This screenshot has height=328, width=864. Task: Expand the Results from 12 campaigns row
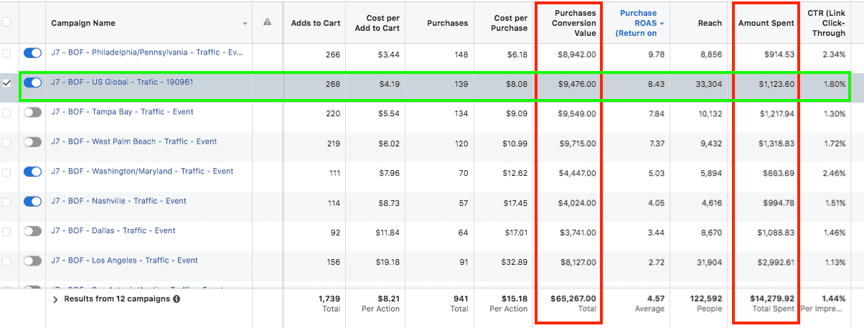(55, 299)
